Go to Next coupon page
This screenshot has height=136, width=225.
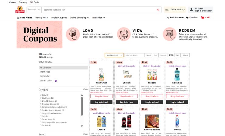coord(178,55)
